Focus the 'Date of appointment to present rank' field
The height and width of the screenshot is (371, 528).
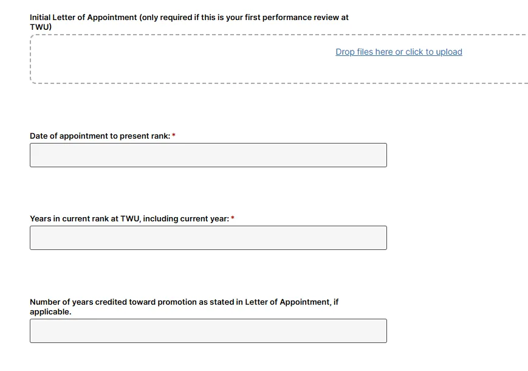click(208, 155)
